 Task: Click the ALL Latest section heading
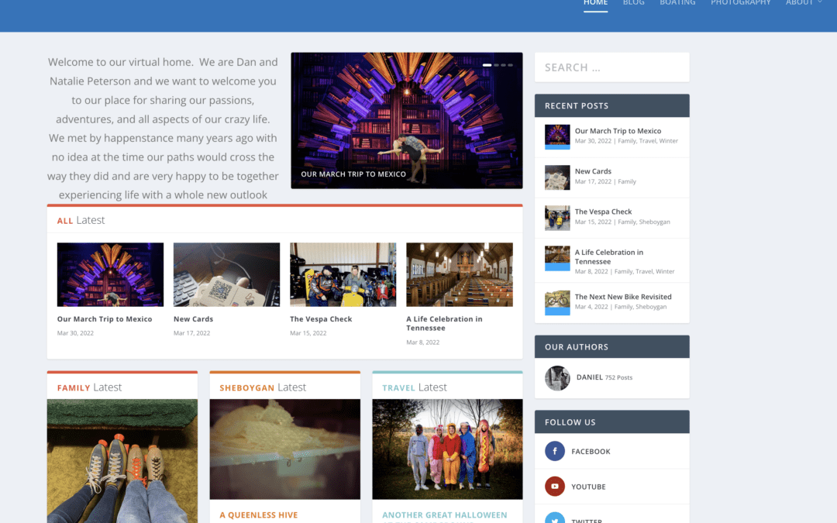tap(81, 220)
